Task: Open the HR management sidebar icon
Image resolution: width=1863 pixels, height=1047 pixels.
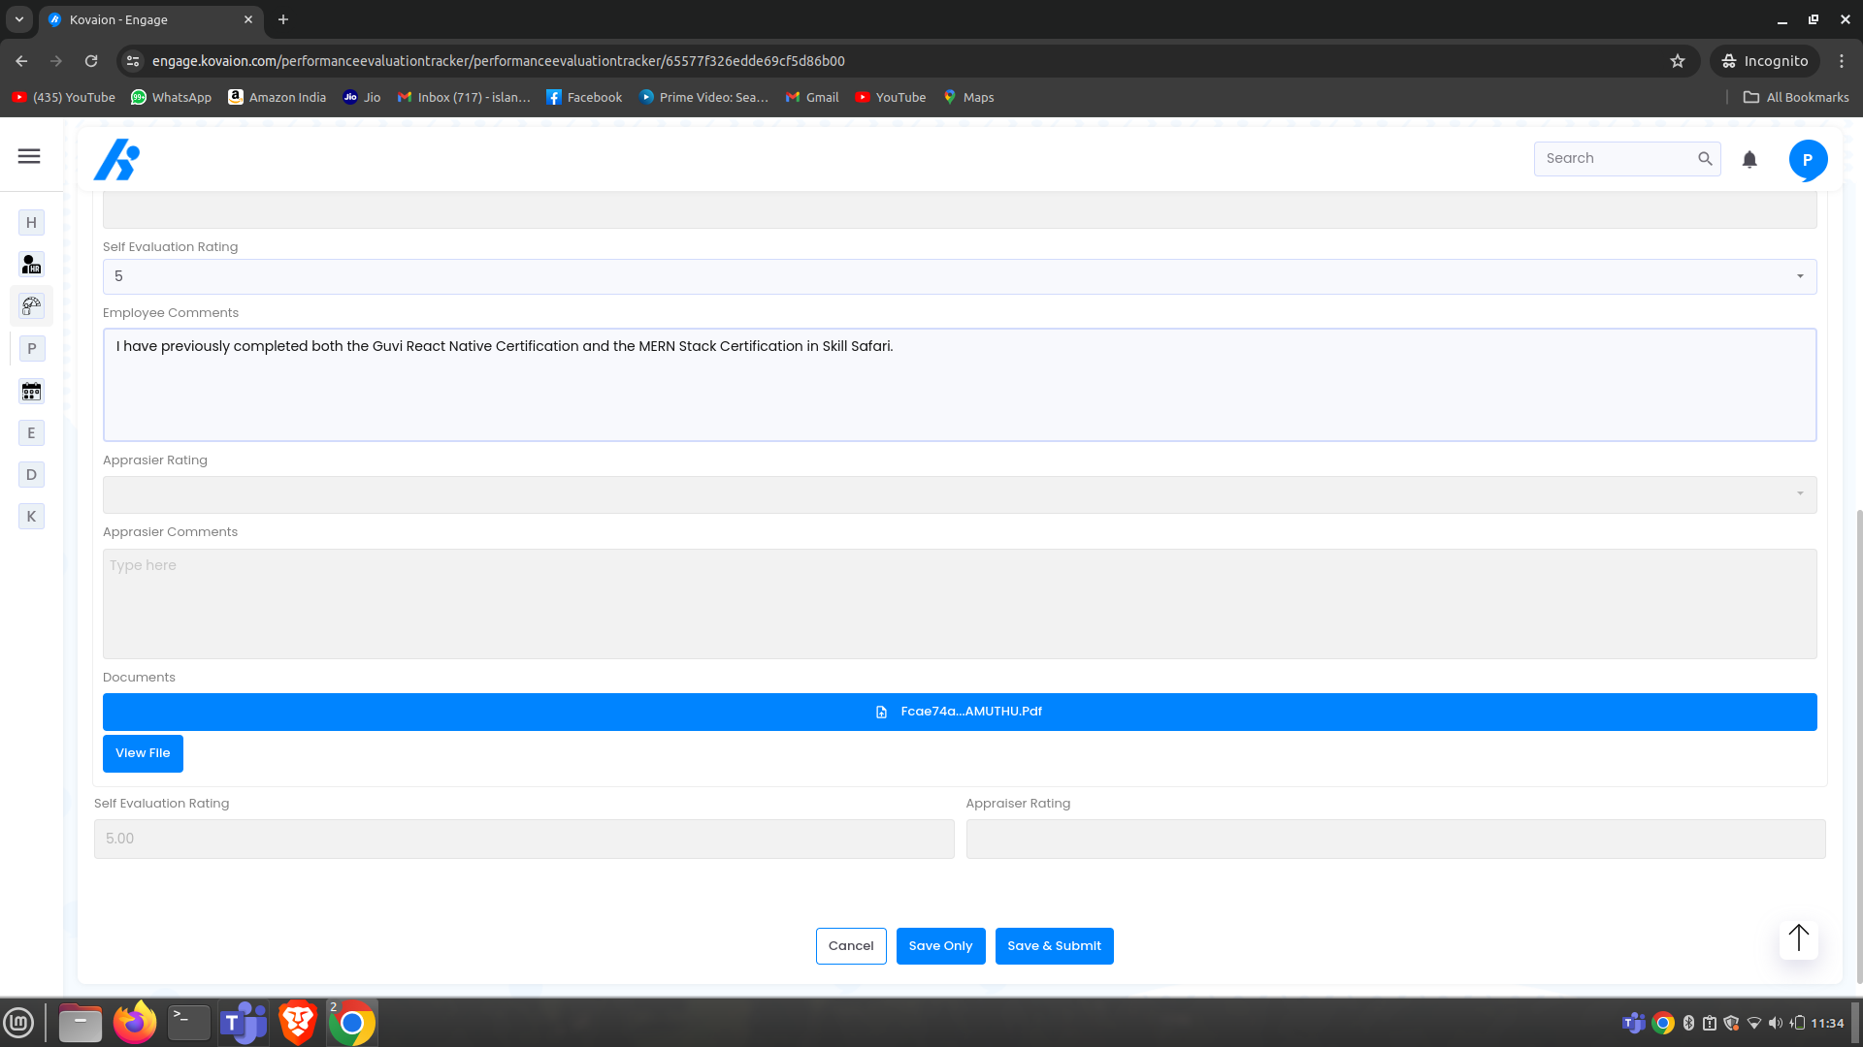Action: (31, 264)
